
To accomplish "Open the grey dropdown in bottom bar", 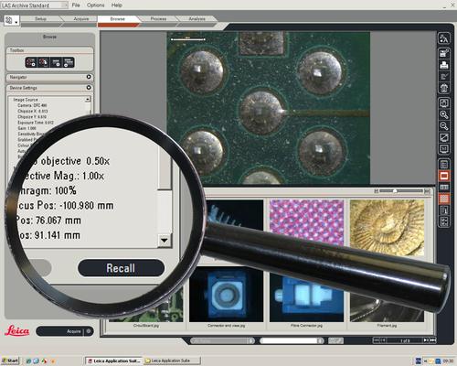I will tap(222, 340).
